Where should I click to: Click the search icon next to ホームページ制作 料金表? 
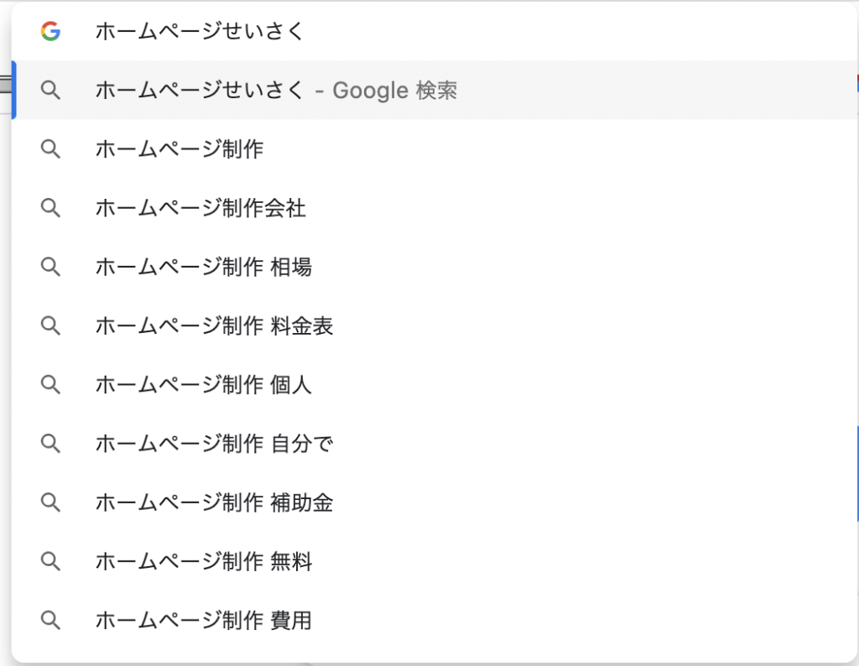pos(50,325)
